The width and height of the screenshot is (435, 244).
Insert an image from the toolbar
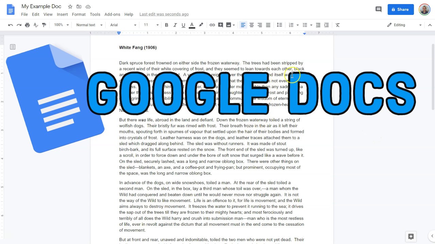tap(228, 25)
